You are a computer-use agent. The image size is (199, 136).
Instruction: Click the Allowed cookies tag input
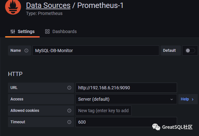(x=103, y=111)
